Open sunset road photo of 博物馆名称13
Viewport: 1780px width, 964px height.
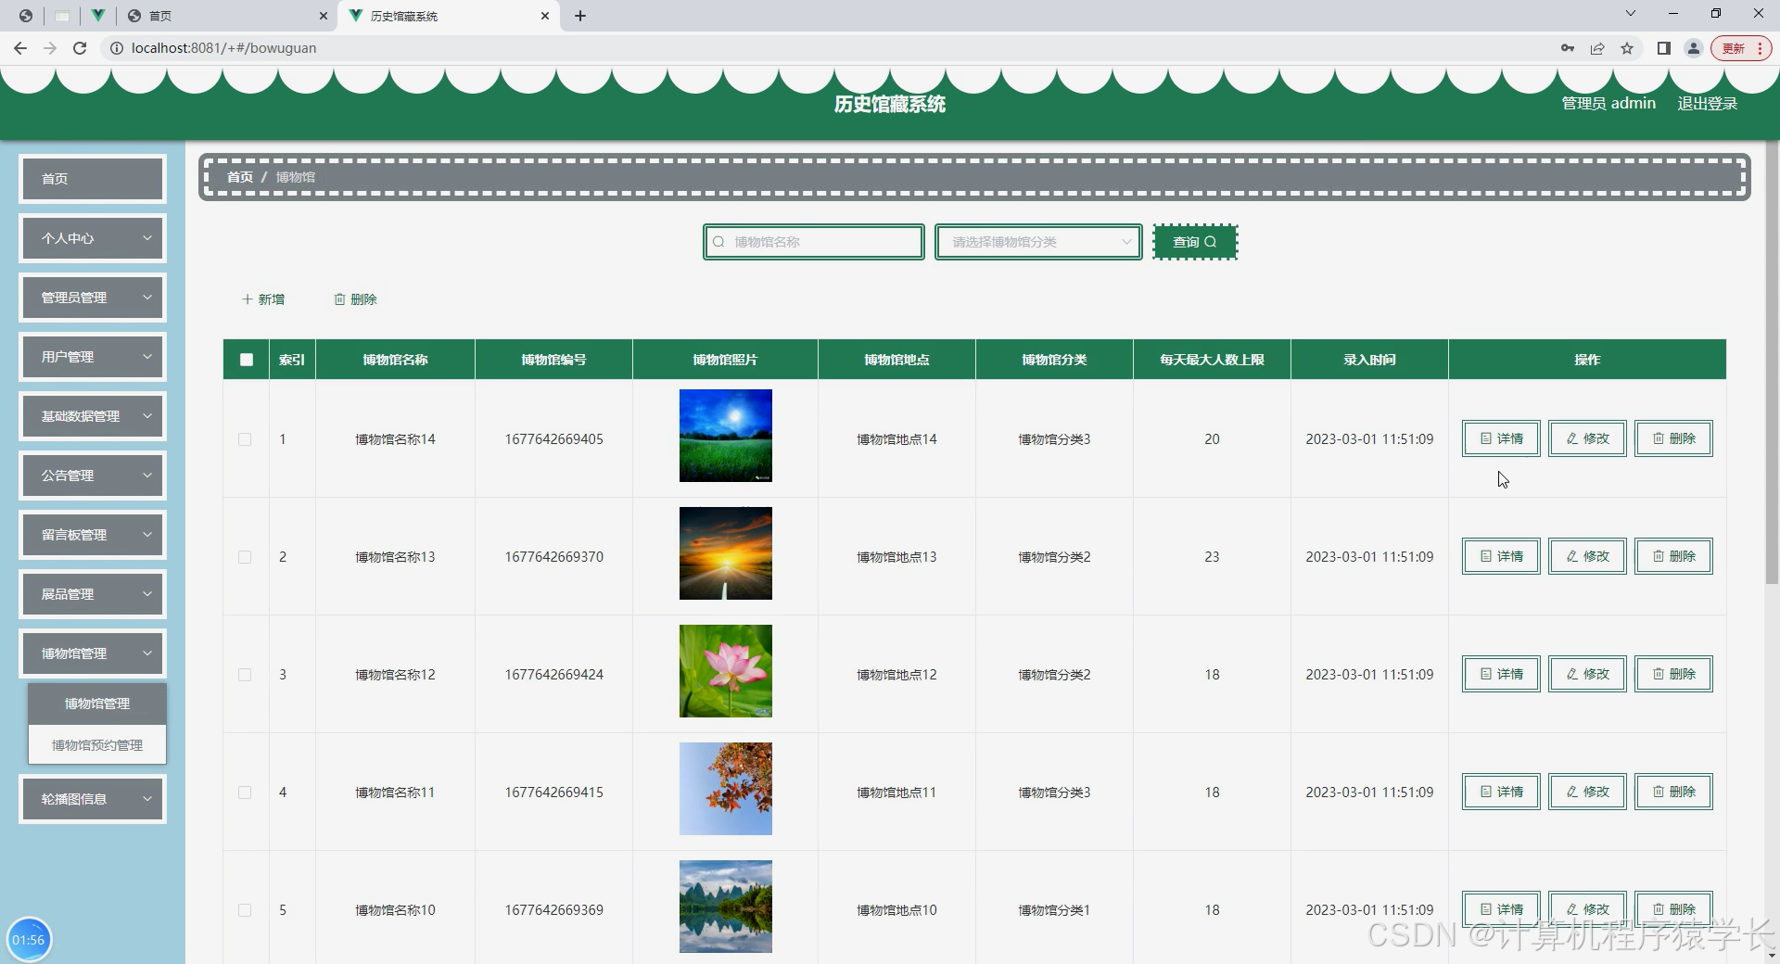726,553
